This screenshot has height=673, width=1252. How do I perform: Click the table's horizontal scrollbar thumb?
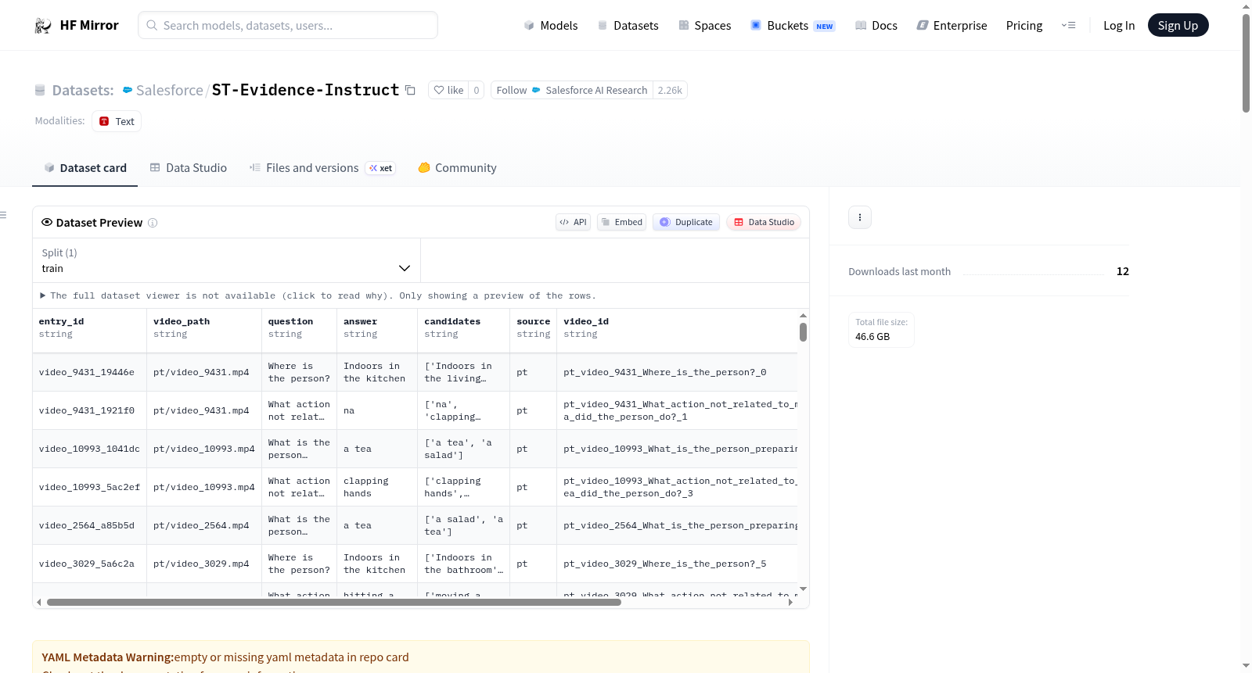tap(333, 603)
